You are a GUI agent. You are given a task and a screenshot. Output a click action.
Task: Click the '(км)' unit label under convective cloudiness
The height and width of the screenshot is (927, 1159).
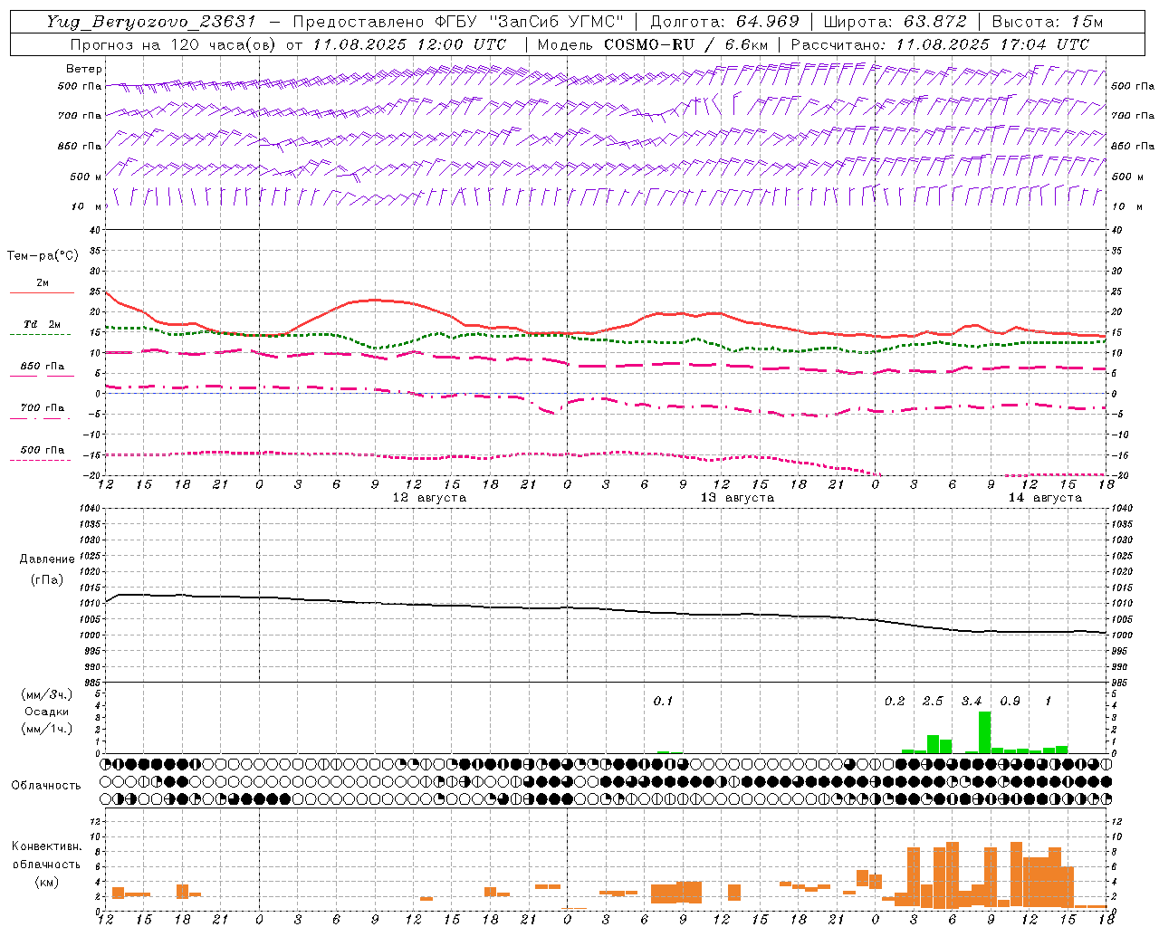pos(46,882)
